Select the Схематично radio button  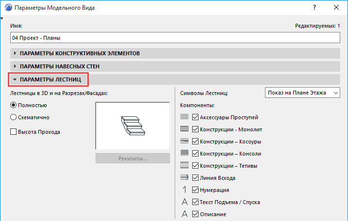click(14, 117)
